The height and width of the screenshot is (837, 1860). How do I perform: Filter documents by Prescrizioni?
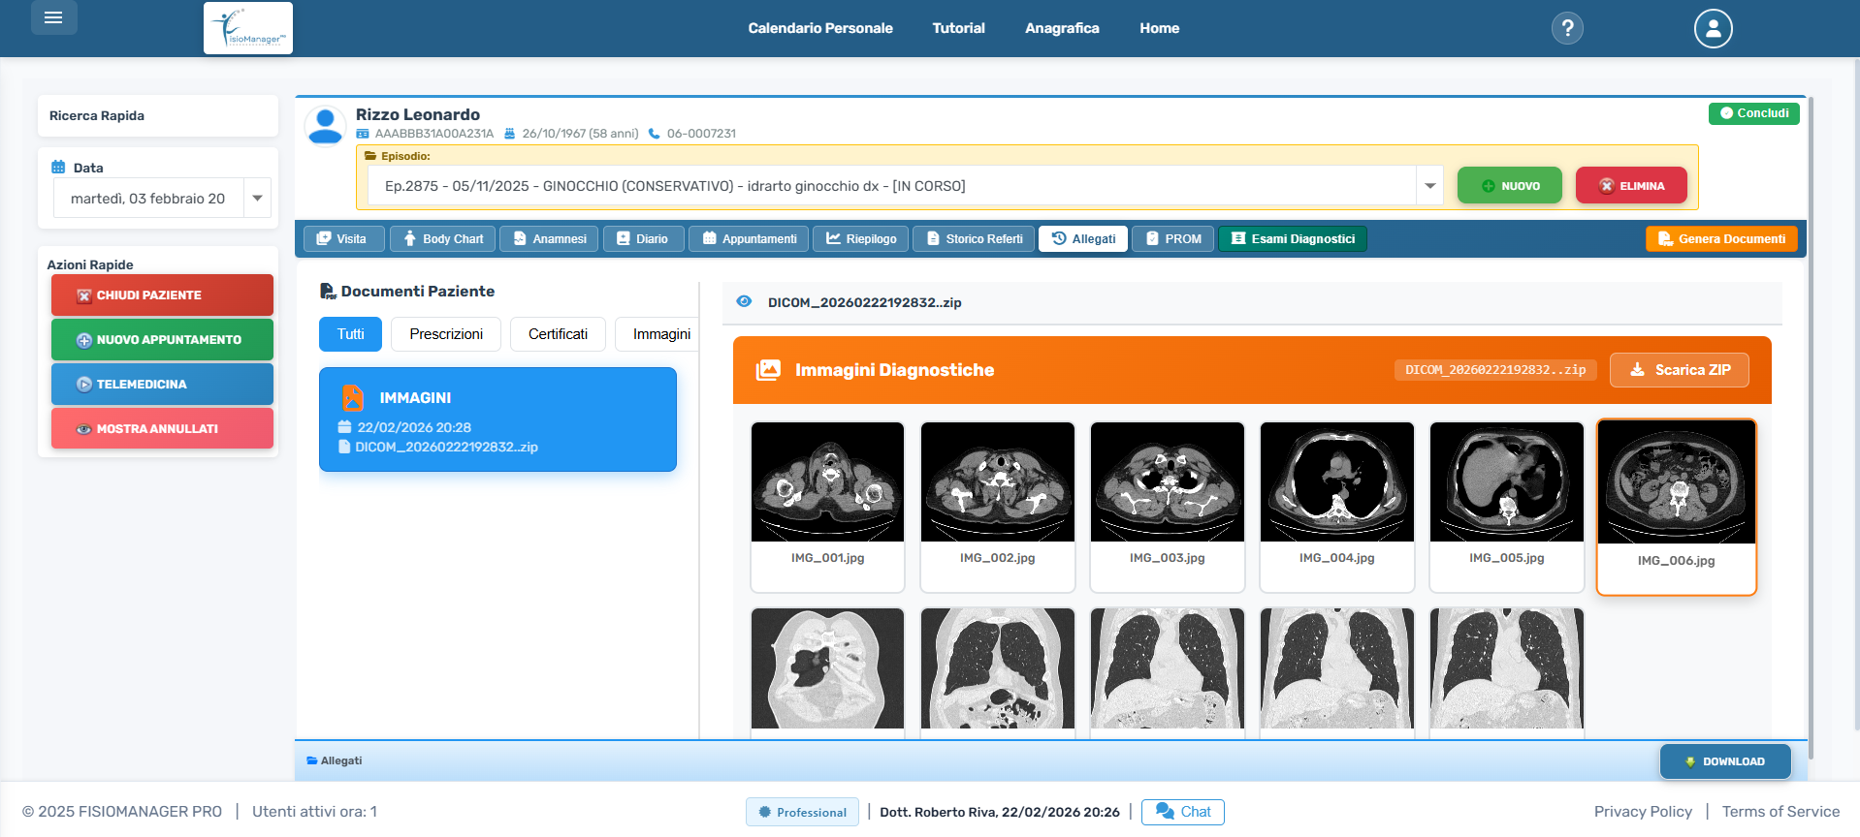pos(445,334)
